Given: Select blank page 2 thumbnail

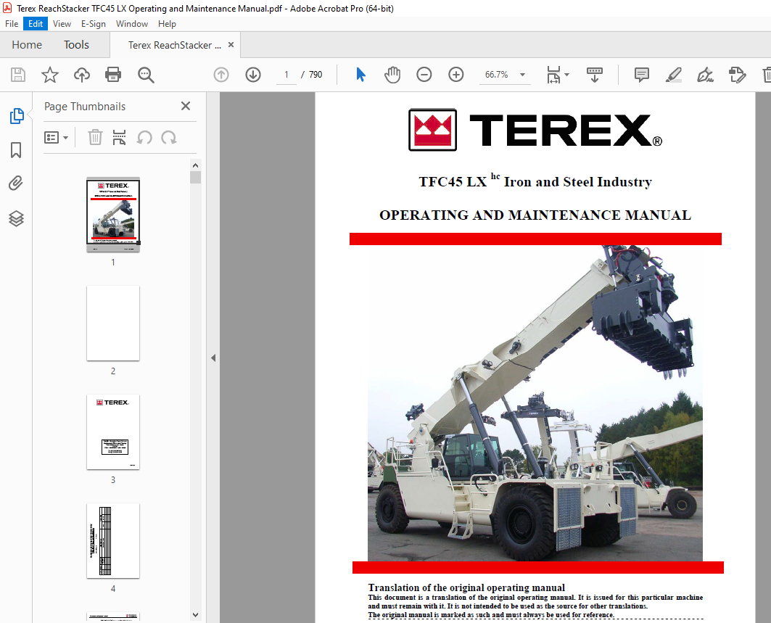Looking at the screenshot, I should pyautogui.click(x=113, y=323).
